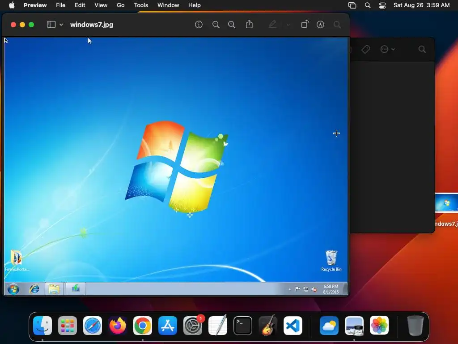Open the Help menu
Viewport: 458px width, 344px height.
pyautogui.click(x=194, y=5)
